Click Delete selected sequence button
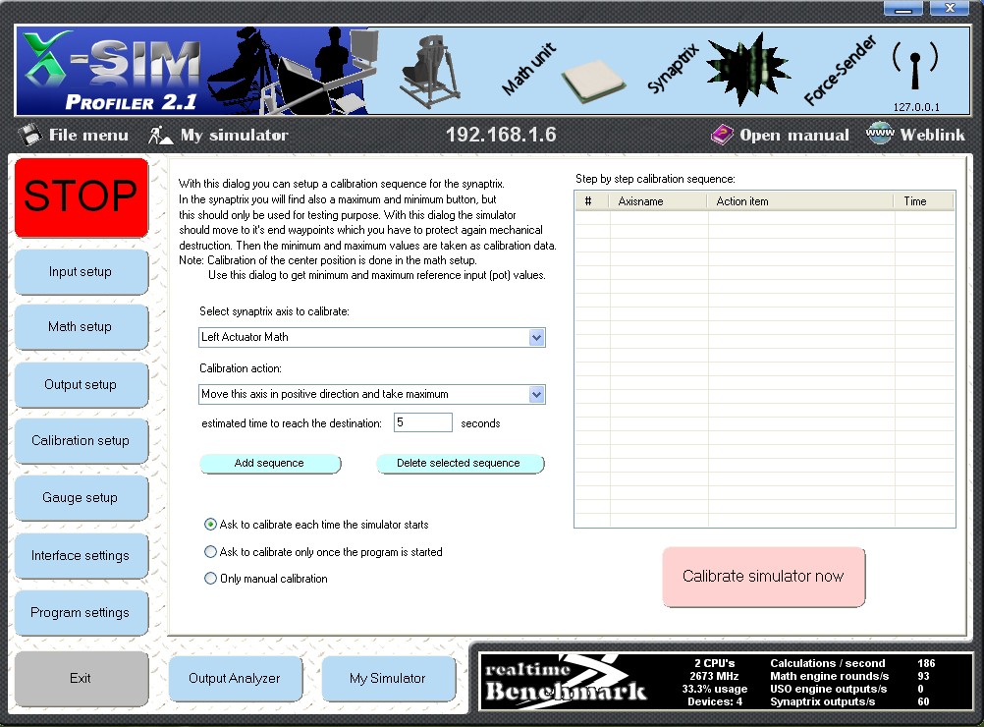Image resolution: width=984 pixels, height=727 pixels. click(460, 464)
